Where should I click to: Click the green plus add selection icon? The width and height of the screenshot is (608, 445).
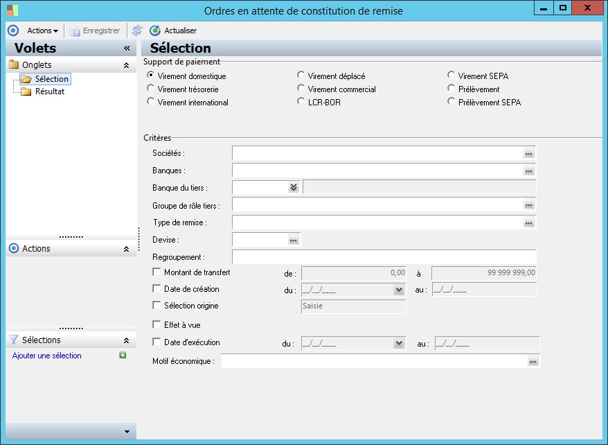click(x=123, y=355)
